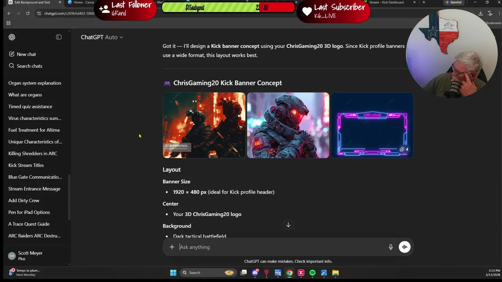Start dictation with the microphone icon
Screen dimensions: 502x282
[x=391, y=247]
